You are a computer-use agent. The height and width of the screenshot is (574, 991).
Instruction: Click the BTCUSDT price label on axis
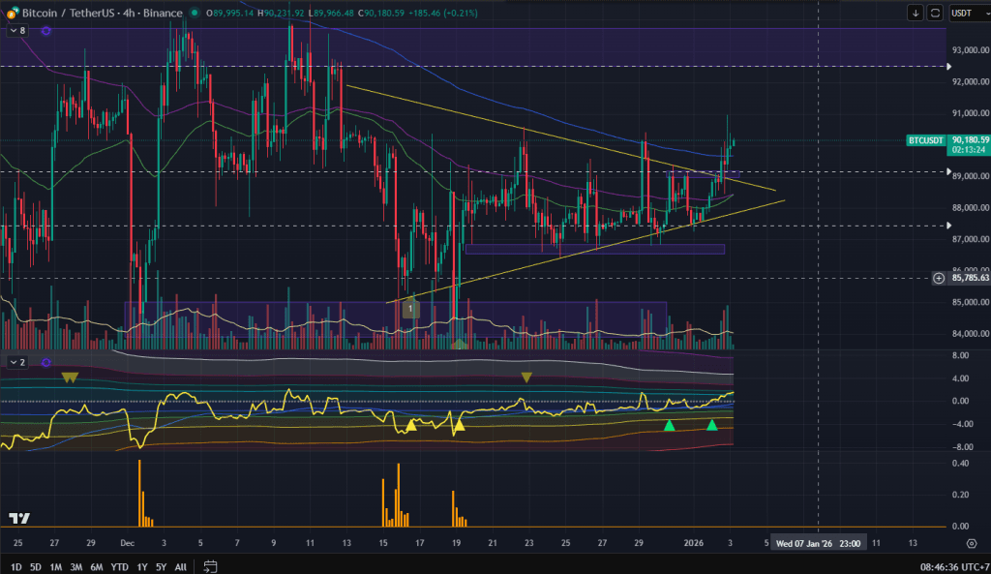pyautogui.click(x=924, y=140)
